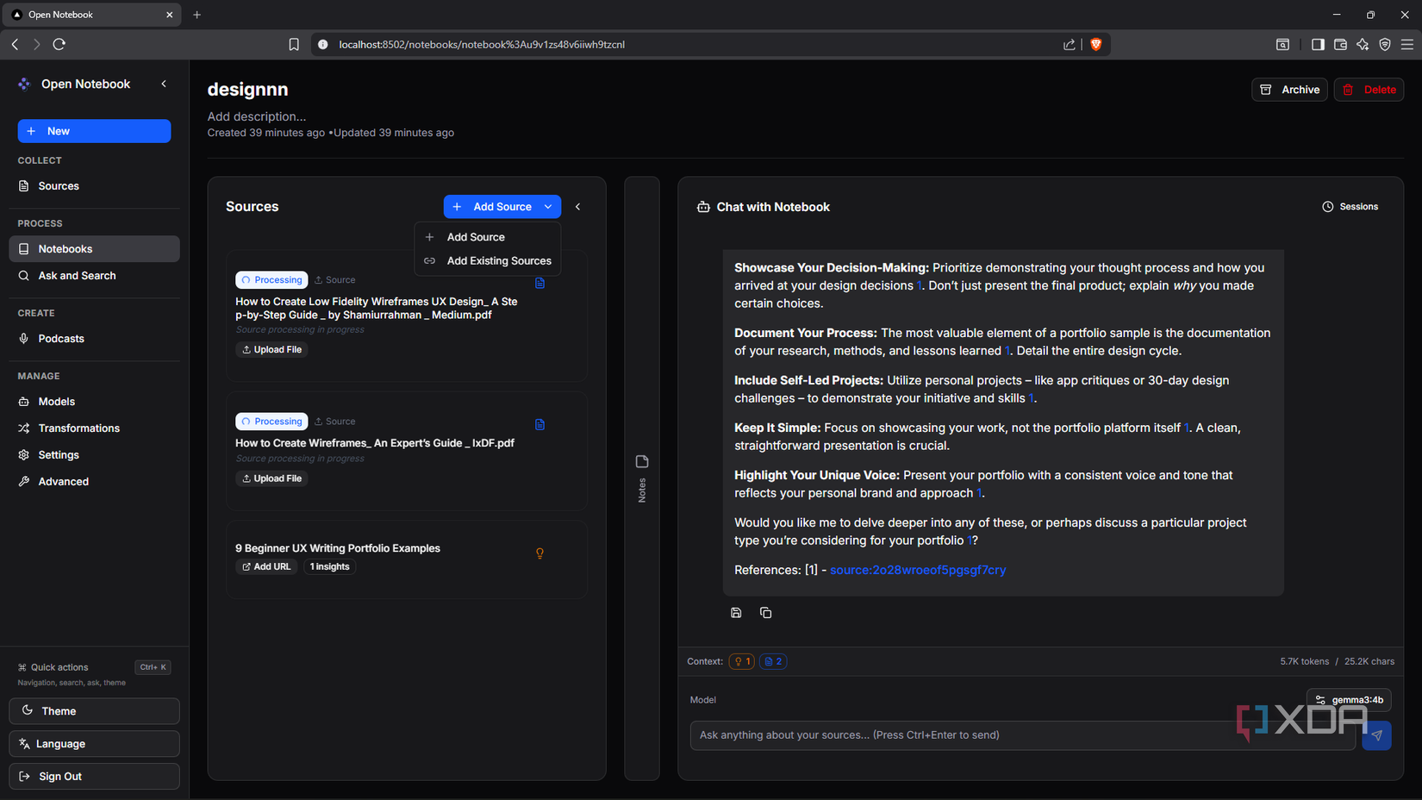Click citation 1 after Keep It Simple sentence
Screen dimensions: 1422x800
1187,428
